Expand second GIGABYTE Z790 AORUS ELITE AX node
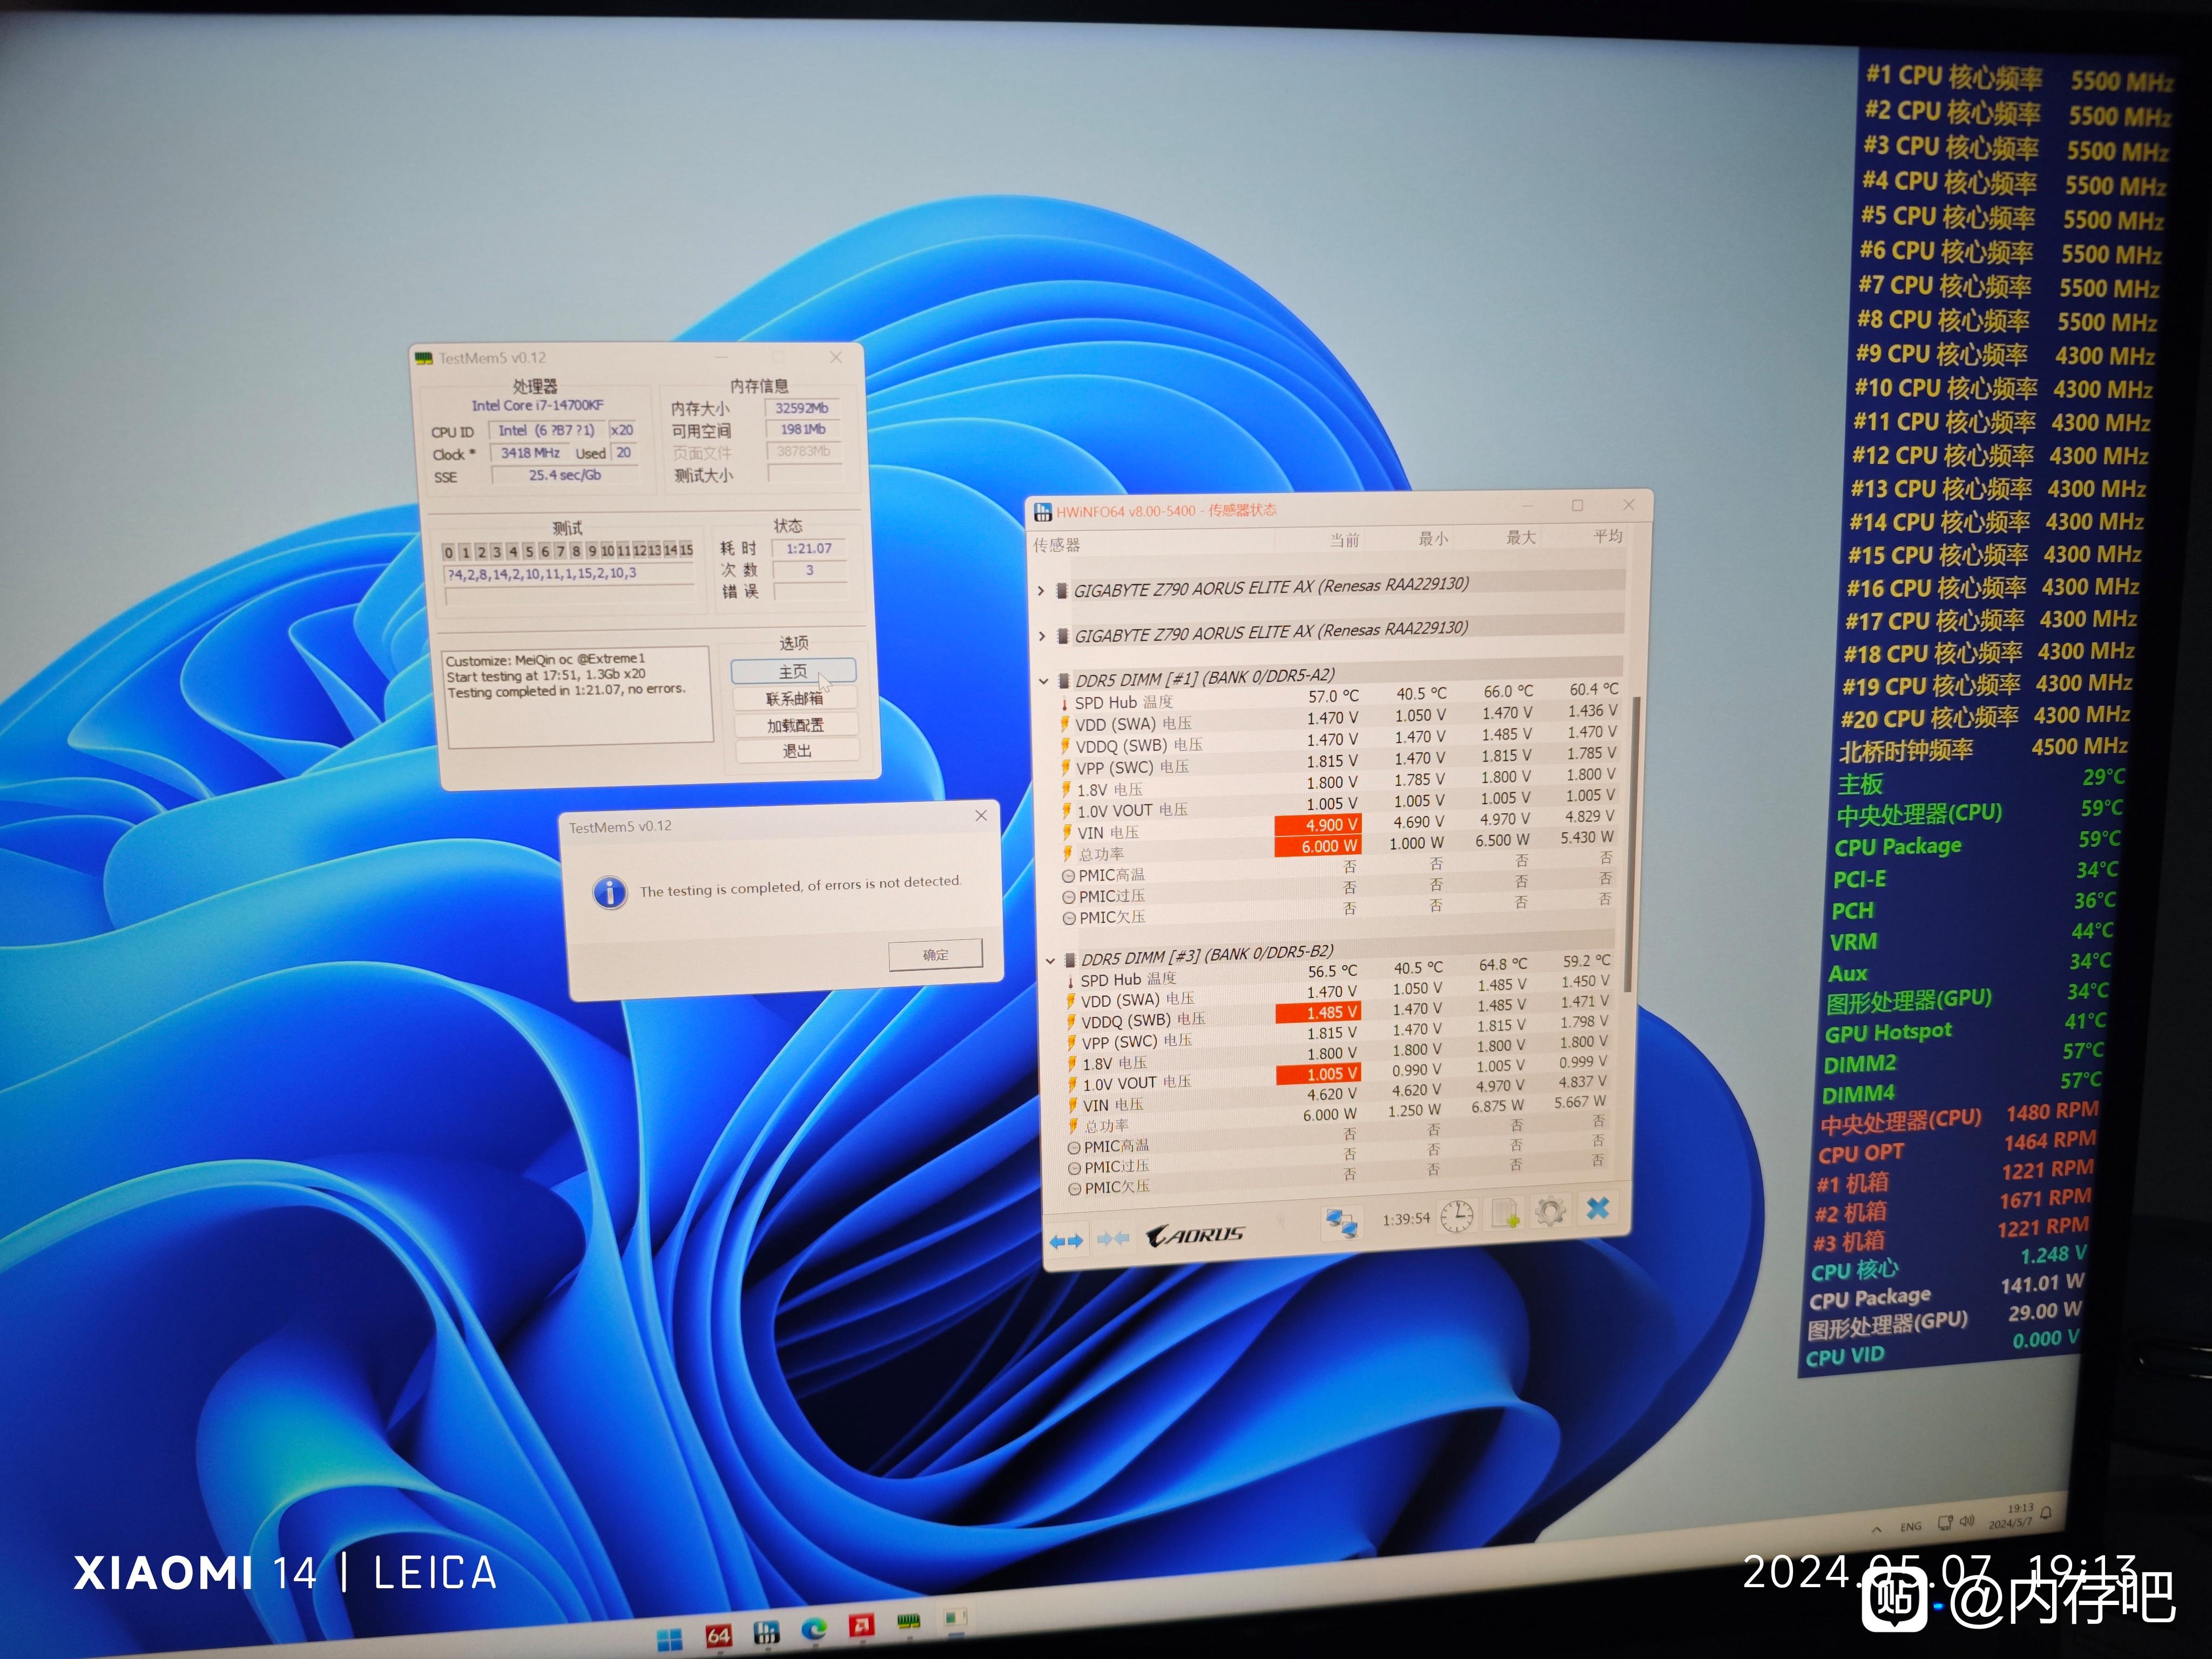 point(1042,636)
